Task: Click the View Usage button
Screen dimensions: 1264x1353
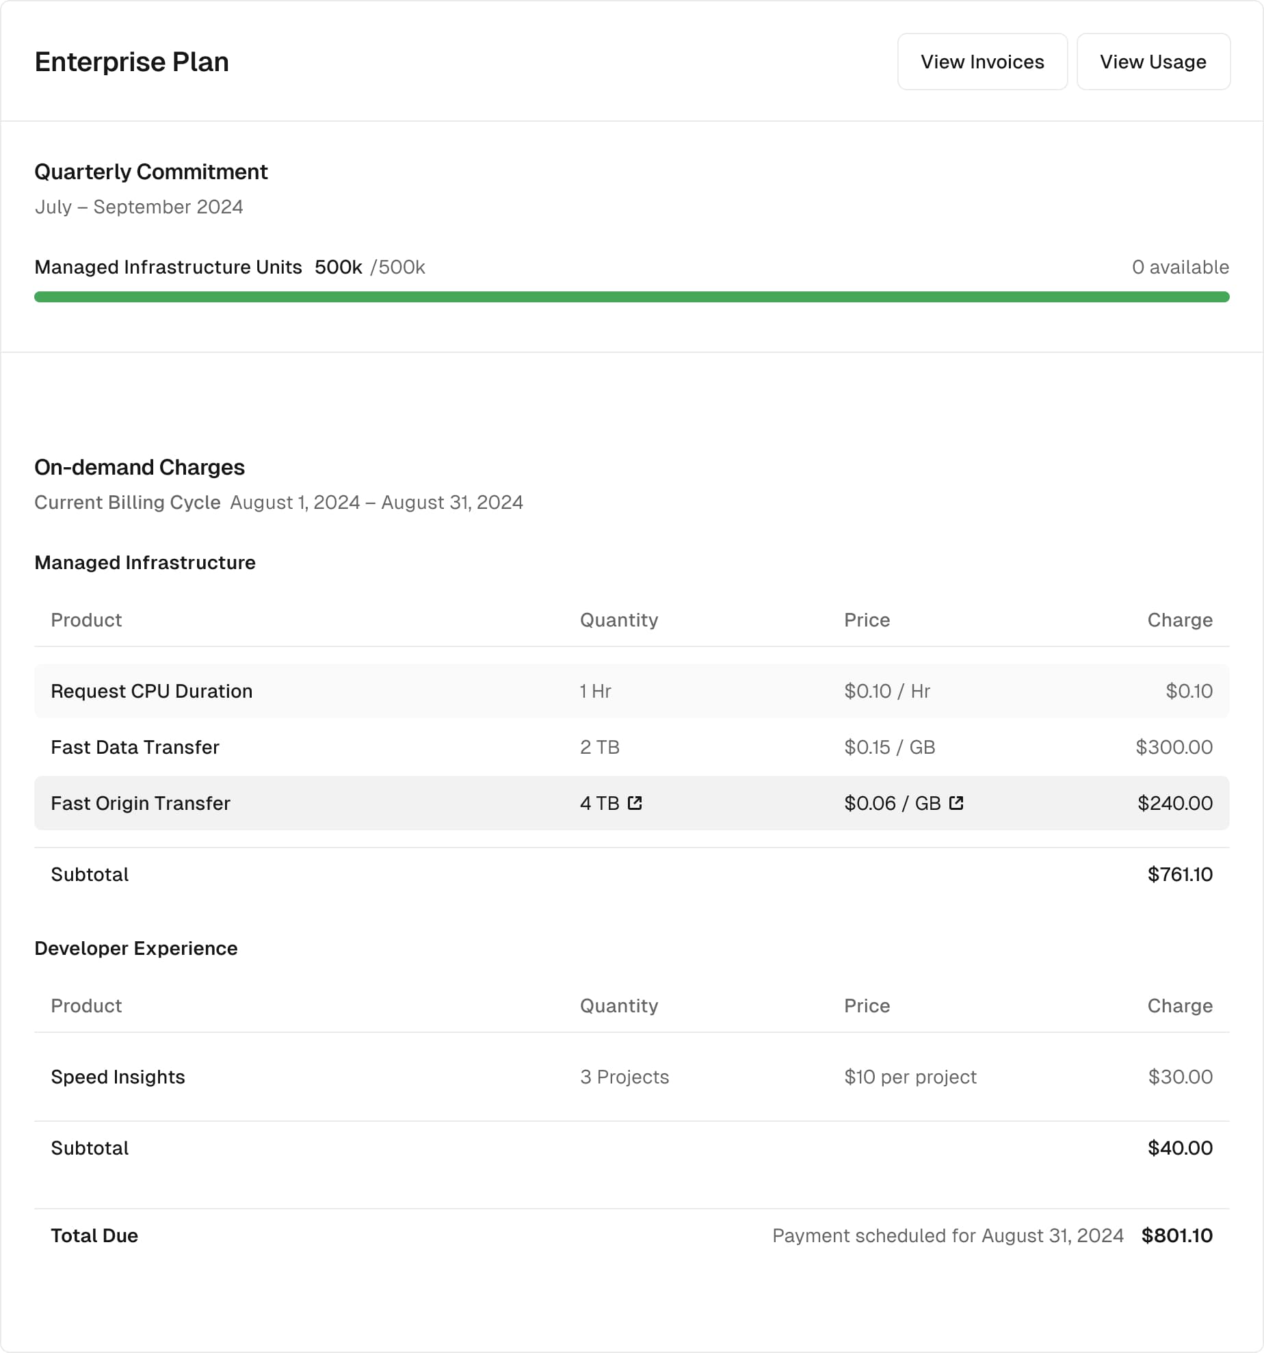Action: pos(1153,62)
